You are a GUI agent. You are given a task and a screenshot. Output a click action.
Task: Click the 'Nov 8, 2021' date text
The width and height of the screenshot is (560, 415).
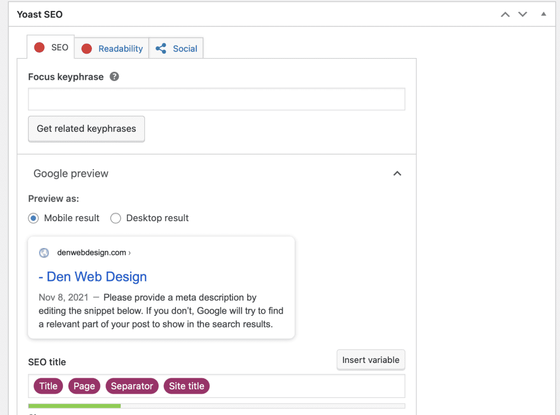tap(63, 297)
